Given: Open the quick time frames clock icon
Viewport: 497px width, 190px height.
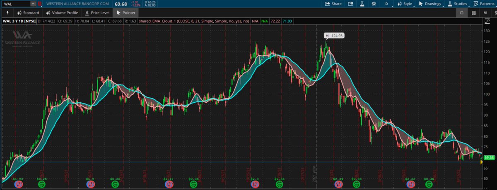Looking at the screenshot, I should [x=350, y=4].
